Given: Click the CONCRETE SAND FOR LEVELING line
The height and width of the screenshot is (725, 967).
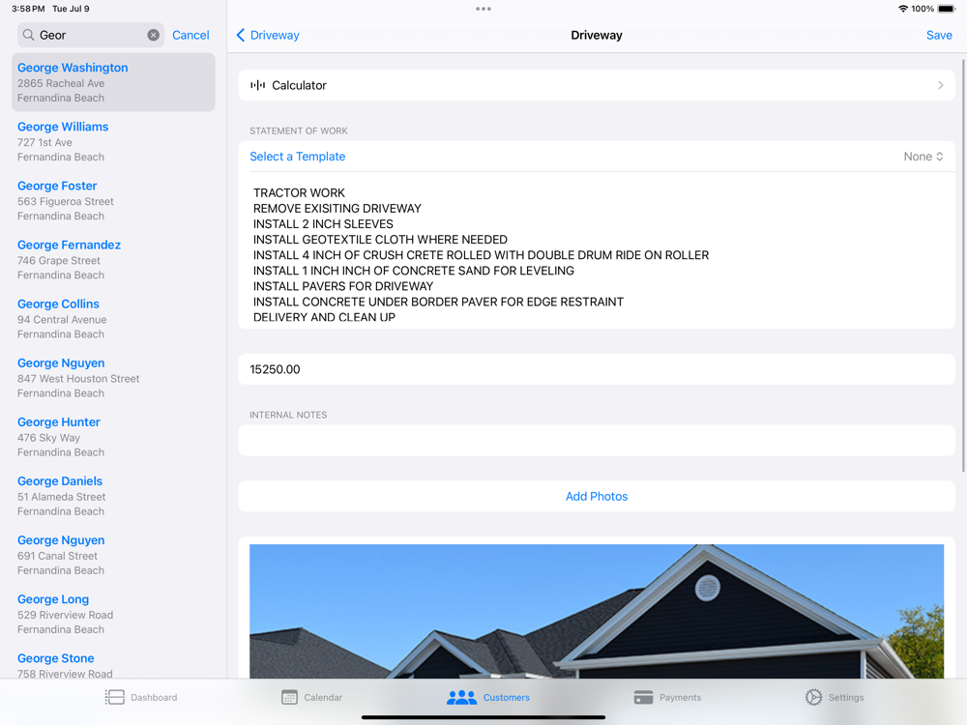Looking at the screenshot, I should point(414,271).
